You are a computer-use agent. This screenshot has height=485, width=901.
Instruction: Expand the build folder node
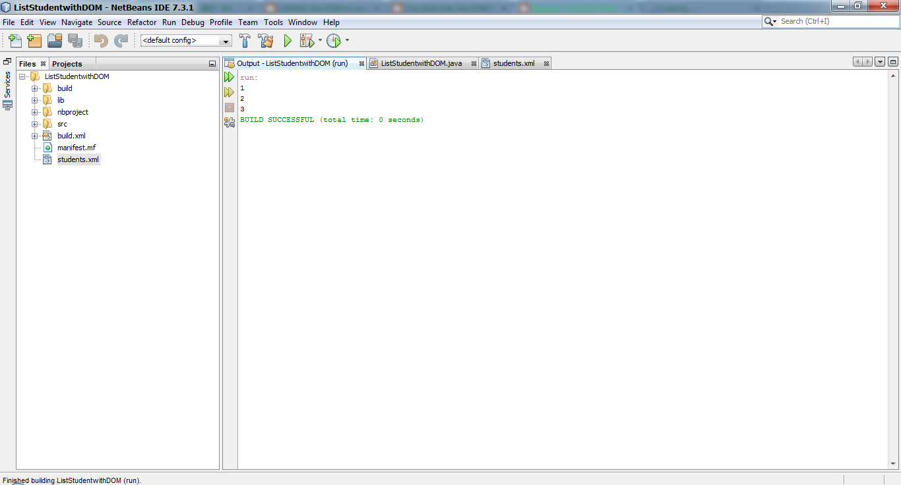35,88
